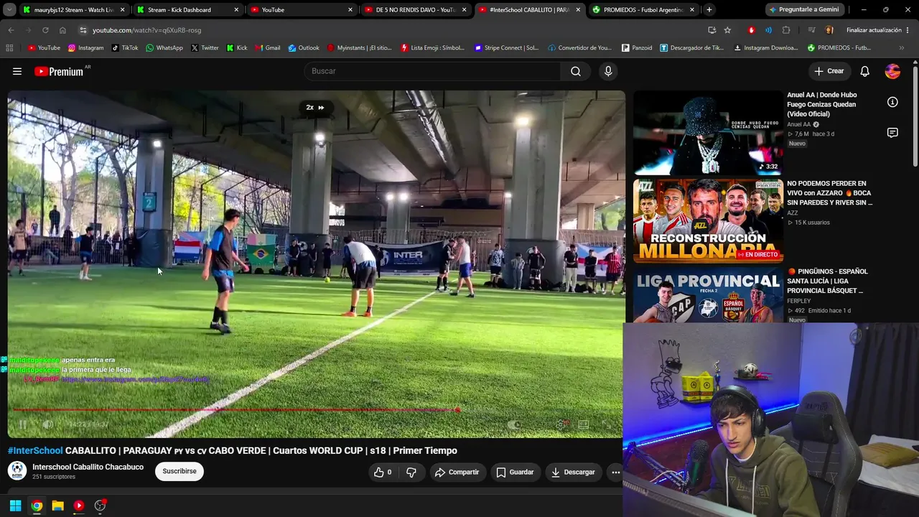Open the Outlook bookmark
This screenshot has height=517, width=919.
tap(304, 48)
